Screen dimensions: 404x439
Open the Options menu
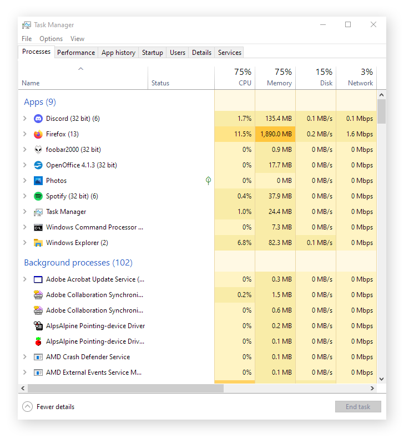tap(51, 39)
